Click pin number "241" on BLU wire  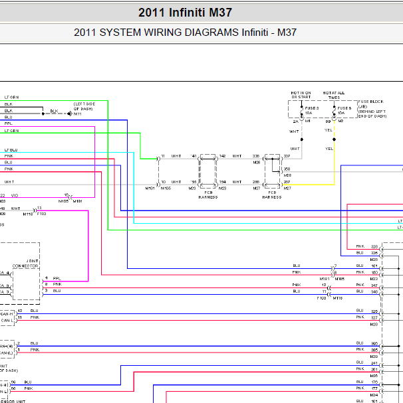[374, 363]
